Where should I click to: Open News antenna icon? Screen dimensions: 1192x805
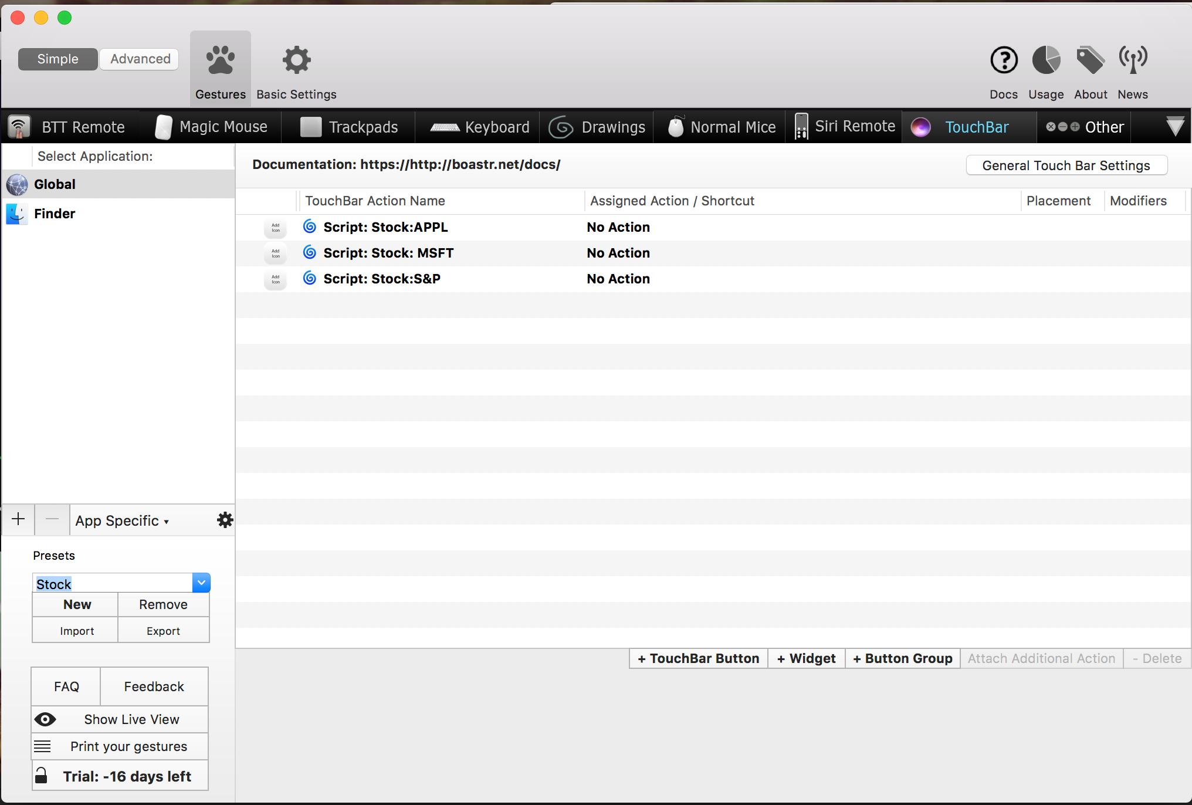tap(1133, 60)
